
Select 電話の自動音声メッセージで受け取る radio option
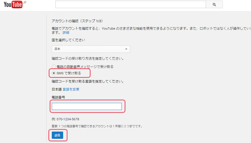(54, 66)
